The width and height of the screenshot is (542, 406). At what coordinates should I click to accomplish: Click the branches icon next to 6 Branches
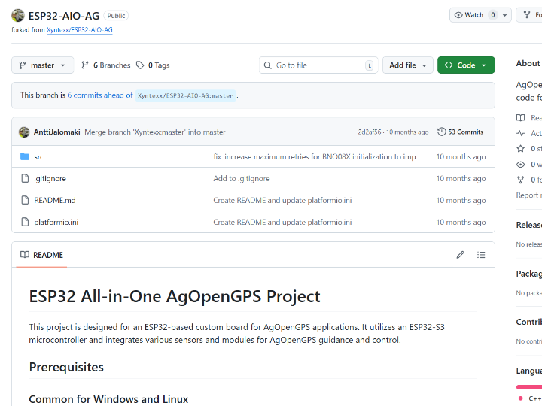[x=86, y=65]
